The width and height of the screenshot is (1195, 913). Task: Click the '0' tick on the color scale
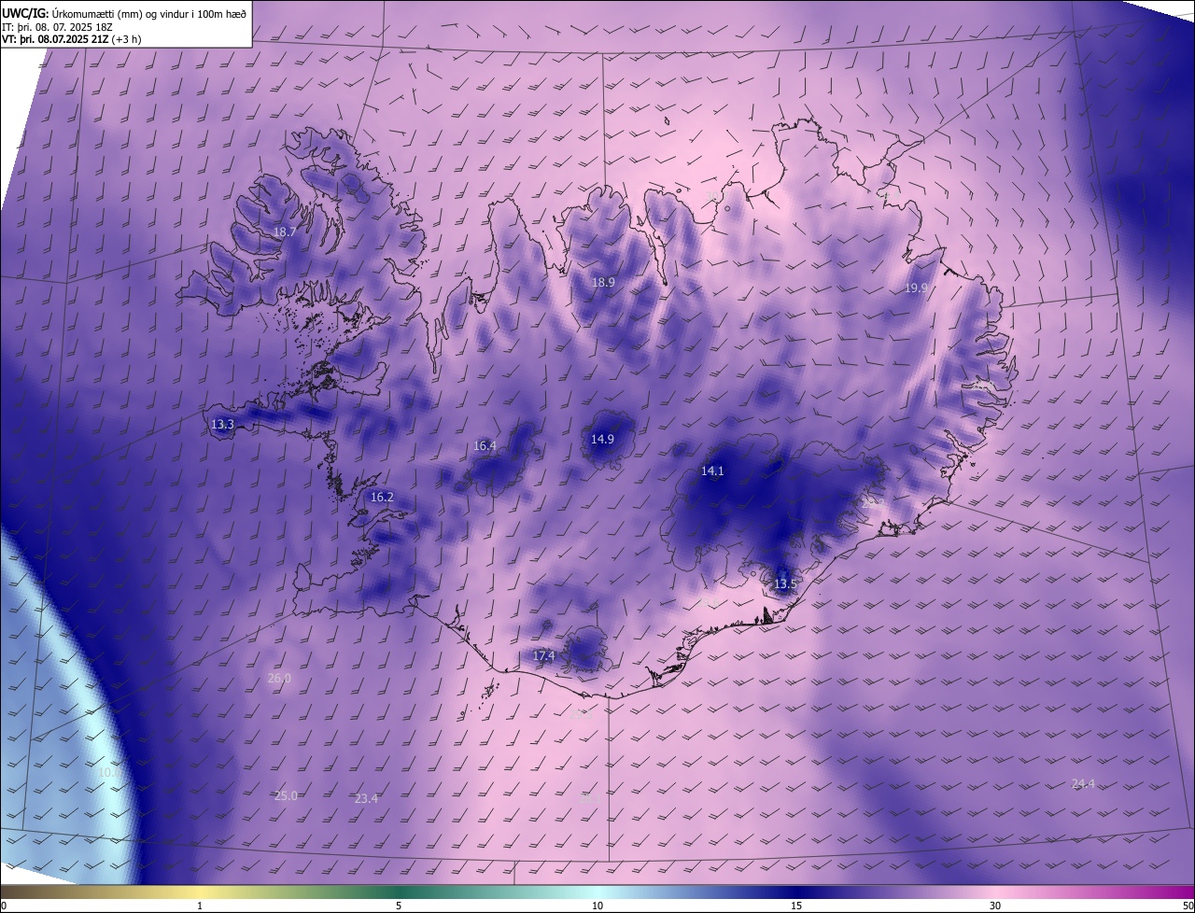click(x=4, y=906)
